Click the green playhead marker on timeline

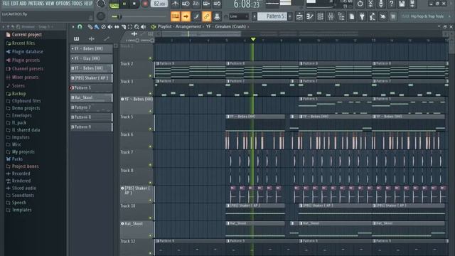[x=253, y=39]
